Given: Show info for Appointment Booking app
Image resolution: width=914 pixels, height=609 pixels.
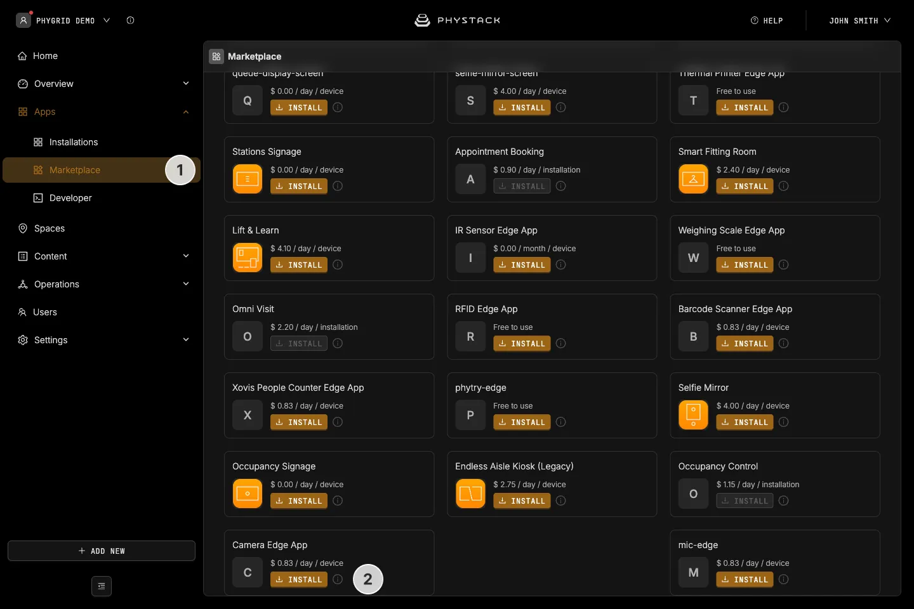Looking at the screenshot, I should (x=561, y=186).
